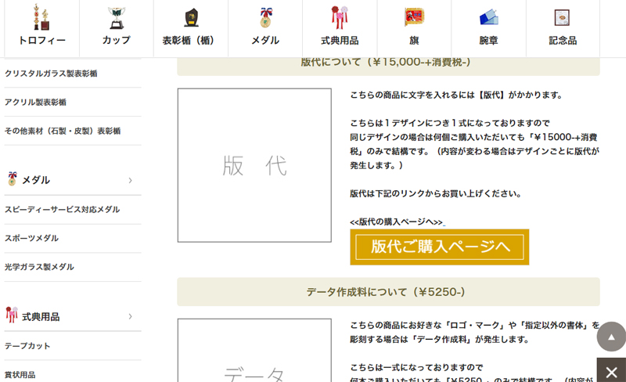Open the ceremony supplies (式典用品) icon

click(x=340, y=17)
